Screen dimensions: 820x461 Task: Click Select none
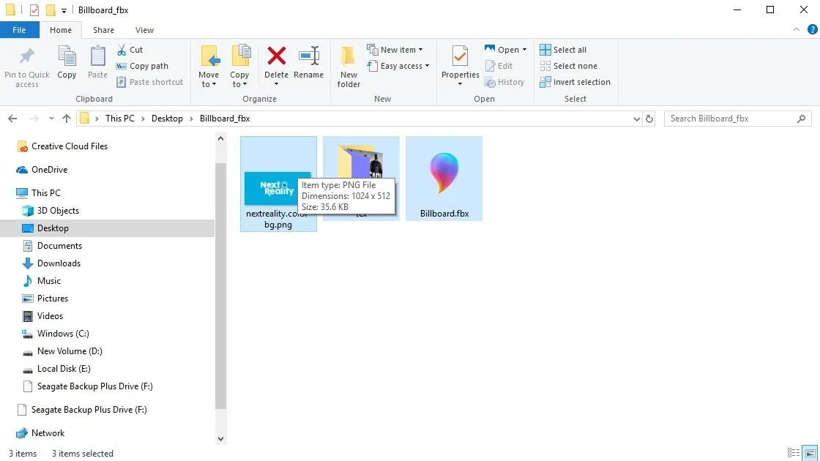(568, 66)
